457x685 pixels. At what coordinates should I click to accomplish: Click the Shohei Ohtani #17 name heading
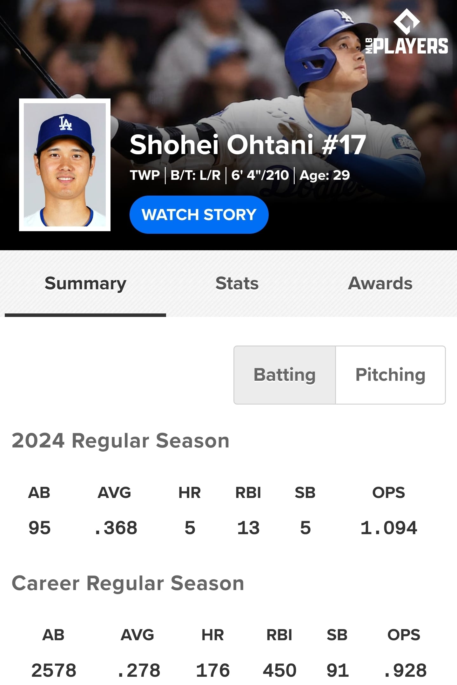click(x=248, y=145)
